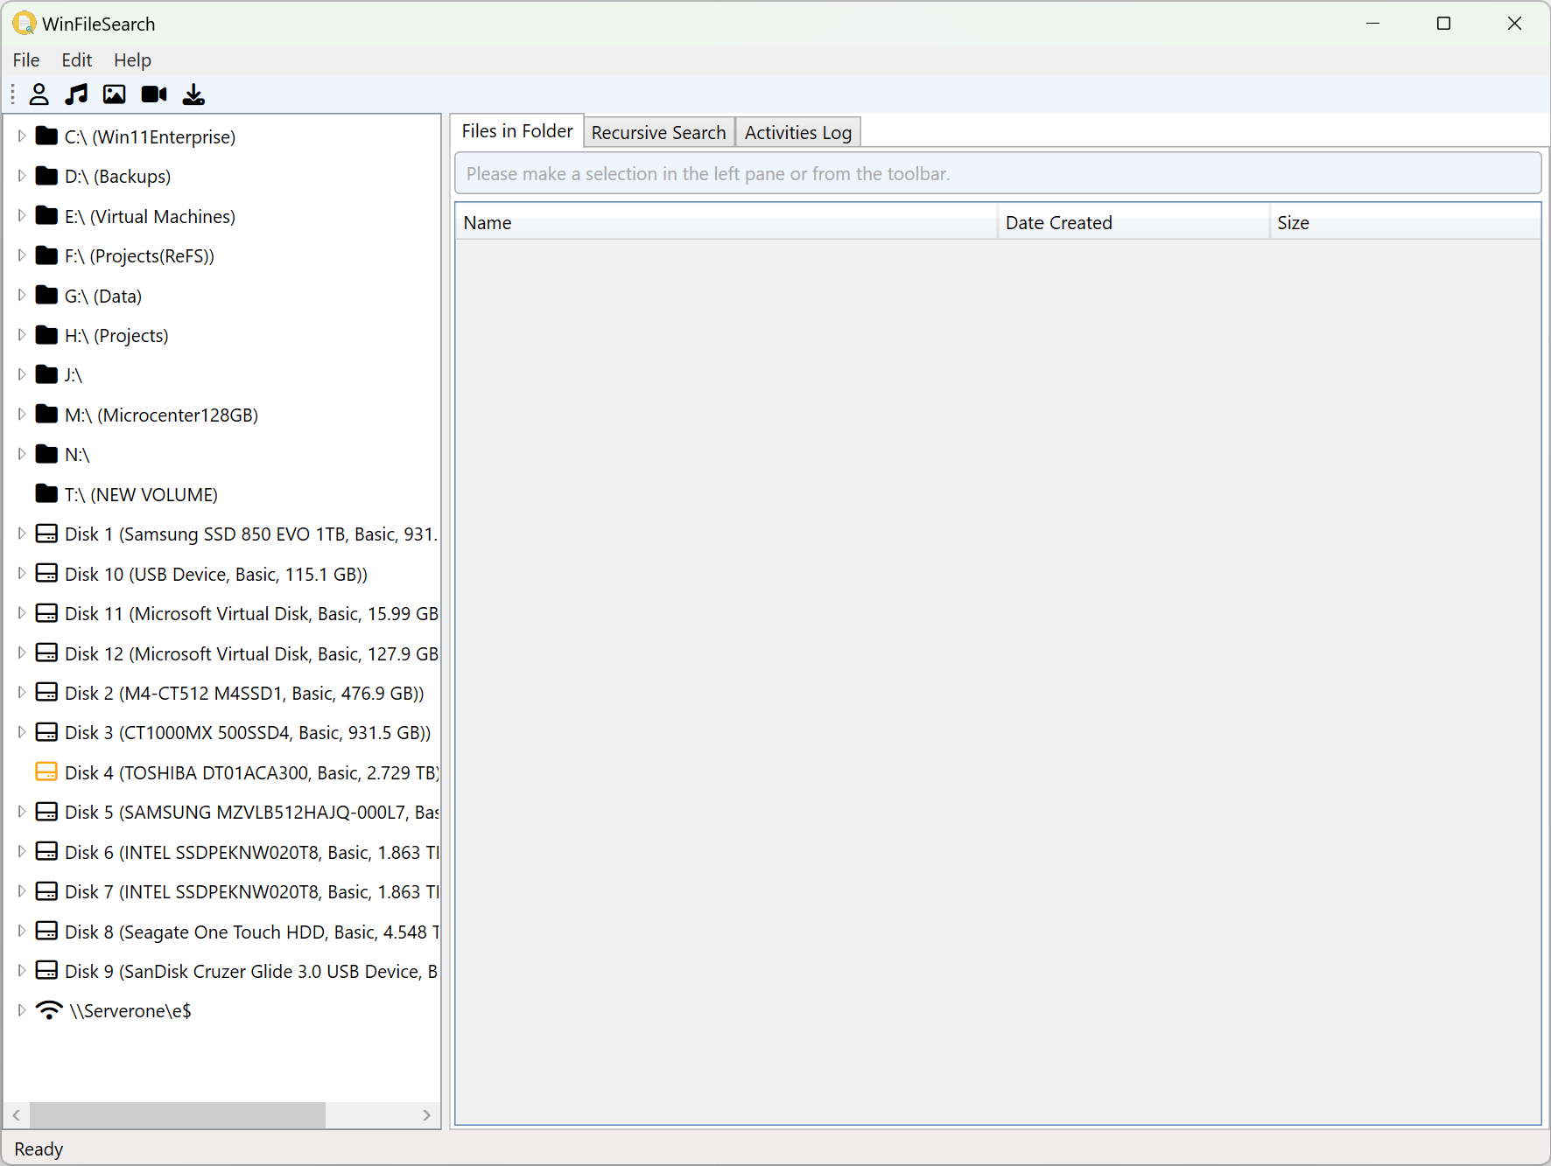1551x1166 pixels.
Task: Open the Help menu
Action: click(132, 59)
